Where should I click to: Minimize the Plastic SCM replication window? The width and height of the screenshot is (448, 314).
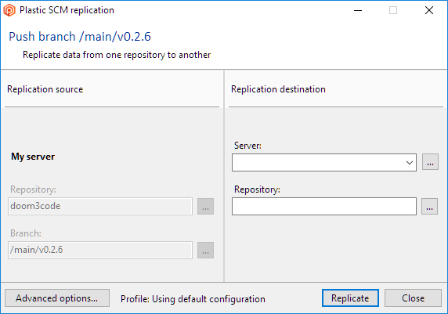(x=358, y=11)
